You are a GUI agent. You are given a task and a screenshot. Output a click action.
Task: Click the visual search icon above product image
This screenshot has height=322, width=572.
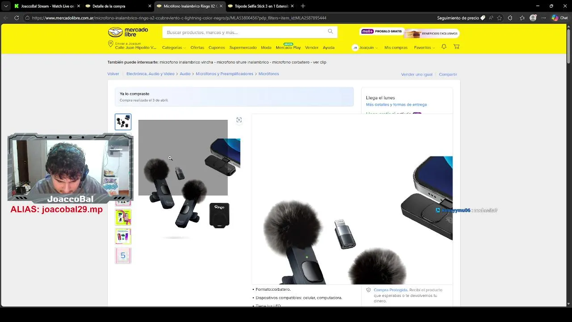[x=239, y=120]
